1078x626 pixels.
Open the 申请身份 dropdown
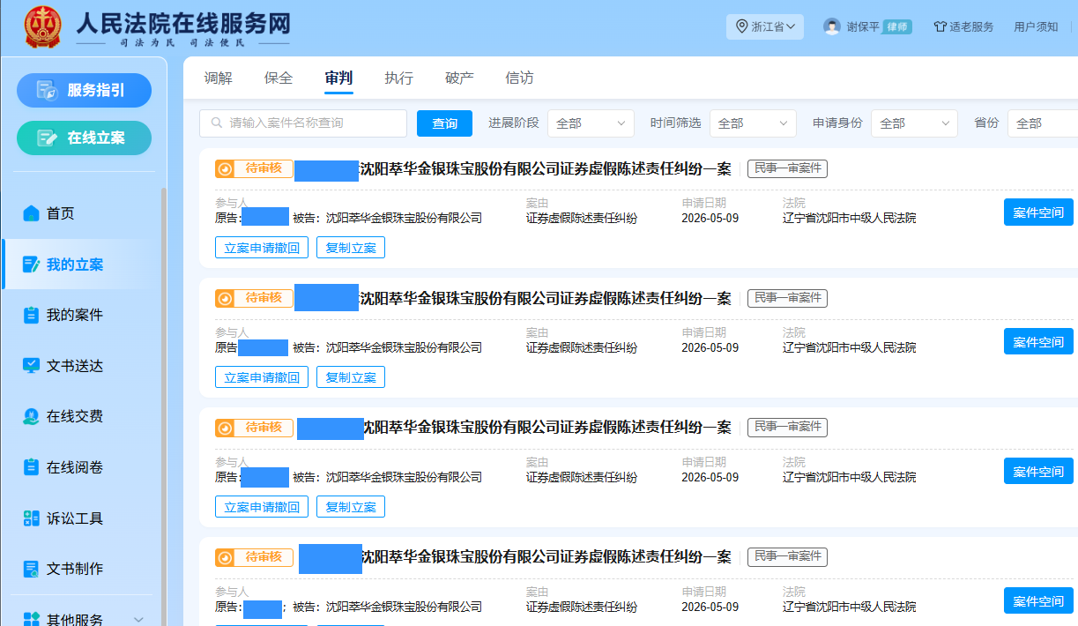914,123
